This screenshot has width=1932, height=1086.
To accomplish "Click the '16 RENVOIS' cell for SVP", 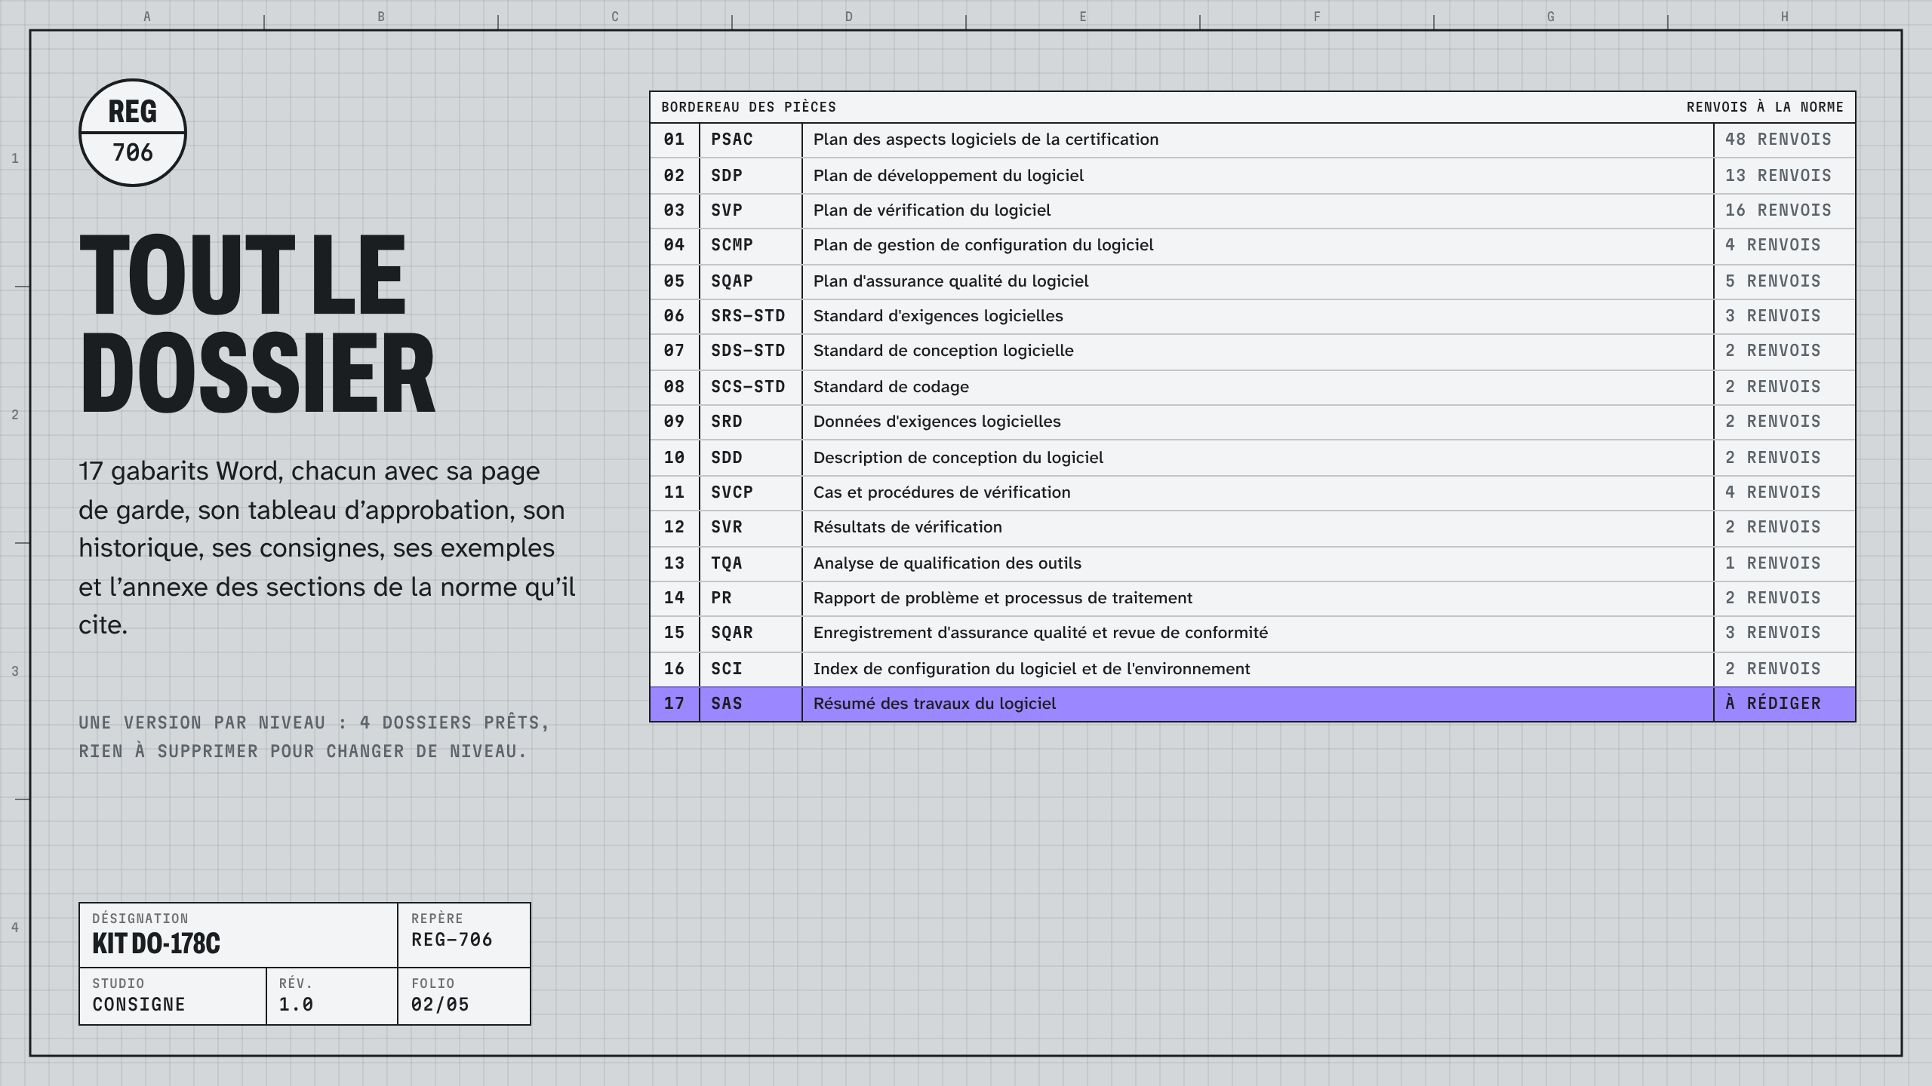I will [x=1785, y=210].
